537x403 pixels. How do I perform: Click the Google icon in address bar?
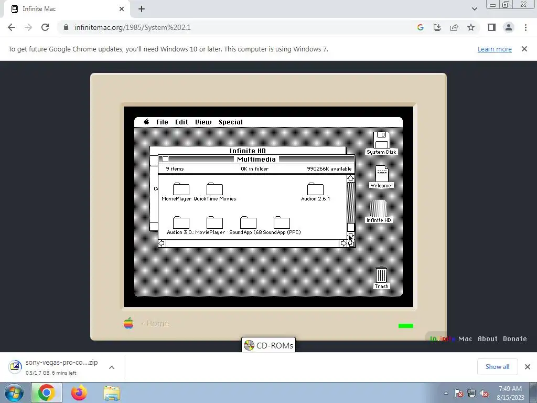(421, 27)
